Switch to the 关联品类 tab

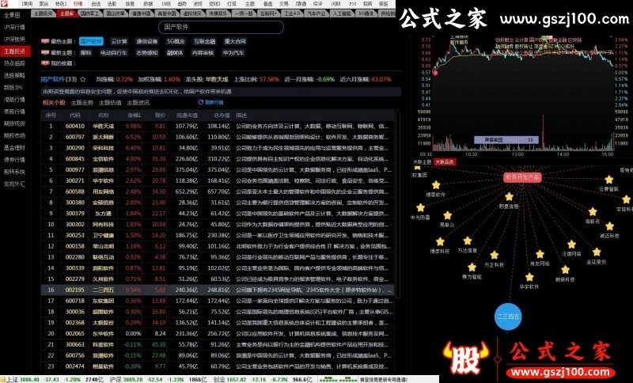click(445, 162)
